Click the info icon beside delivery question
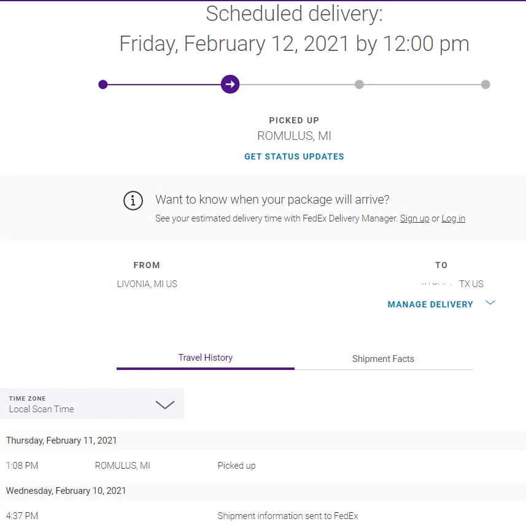This screenshot has height=527, width=526. tap(133, 201)
